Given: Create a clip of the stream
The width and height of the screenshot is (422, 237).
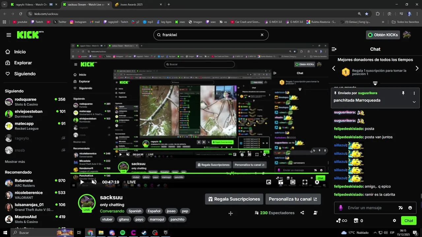Looking at the screenshot, I should pos(281,182).
